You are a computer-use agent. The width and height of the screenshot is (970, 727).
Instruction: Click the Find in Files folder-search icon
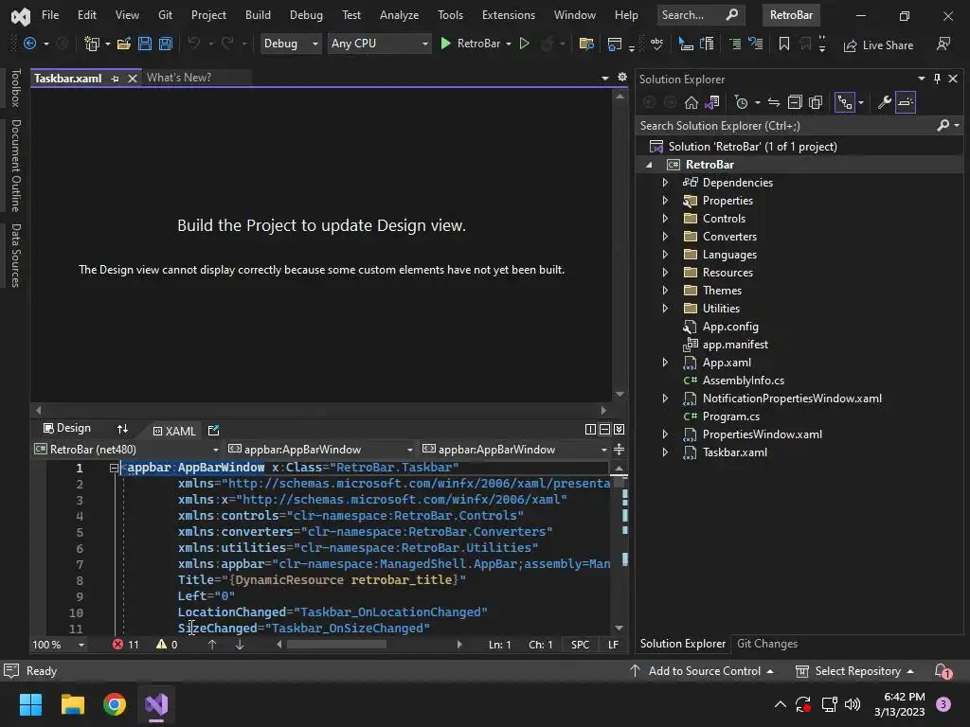pyautogui.click(x=585, y=44)
